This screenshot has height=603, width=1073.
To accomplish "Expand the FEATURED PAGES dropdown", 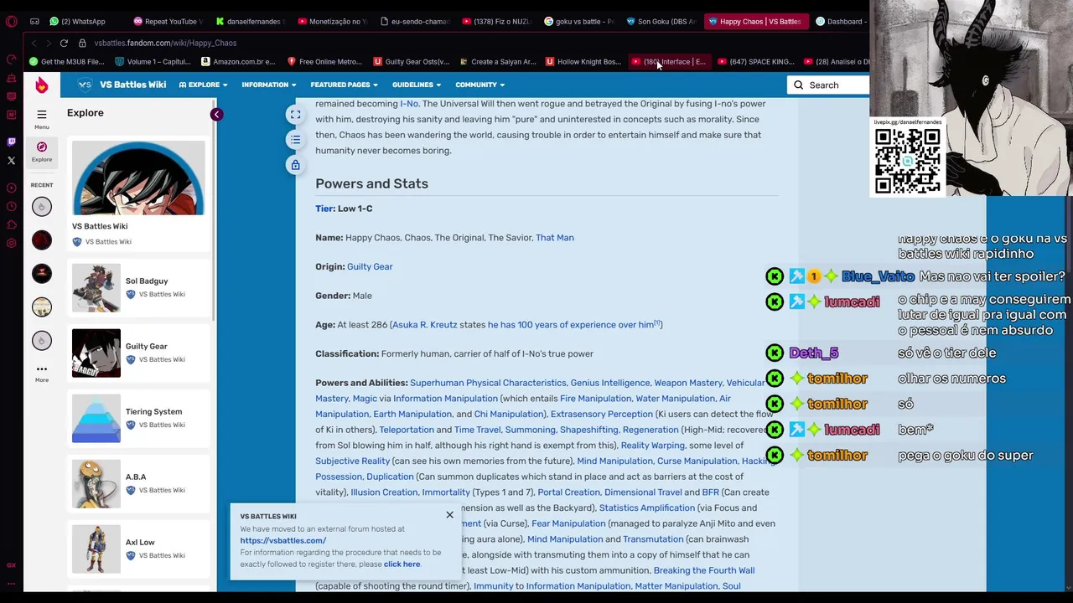I will point(344,85).
